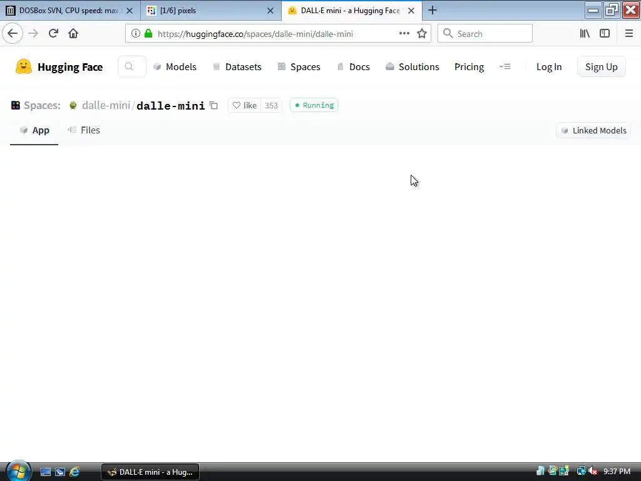Copy the dalle-mini space name
641x481 pixels.
(213, 105)
